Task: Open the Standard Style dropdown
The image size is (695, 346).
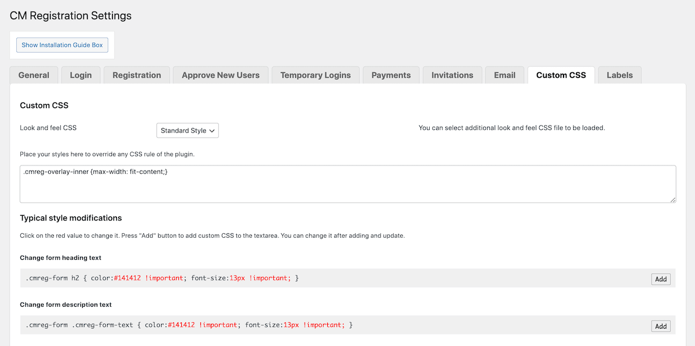Action: pos(188,131)
